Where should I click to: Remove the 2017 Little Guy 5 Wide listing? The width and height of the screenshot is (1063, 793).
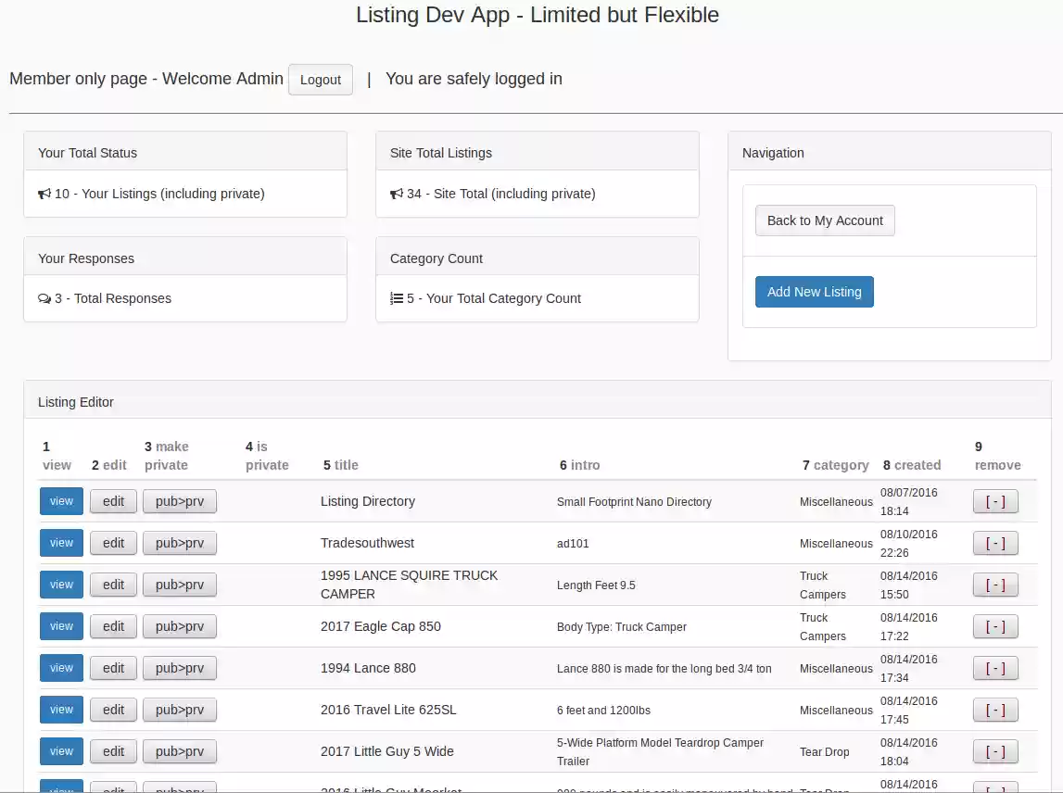click(995, 751)
